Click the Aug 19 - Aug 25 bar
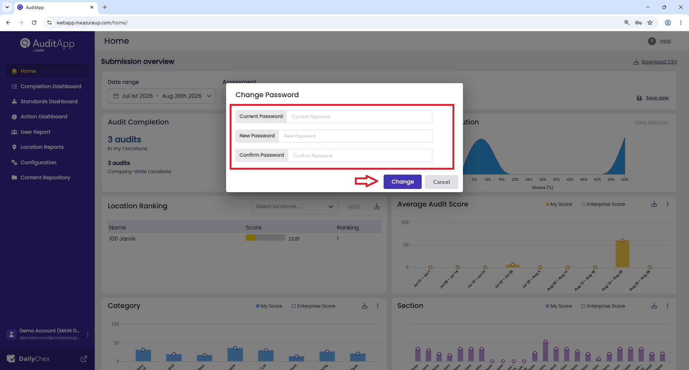 [622, 254]
